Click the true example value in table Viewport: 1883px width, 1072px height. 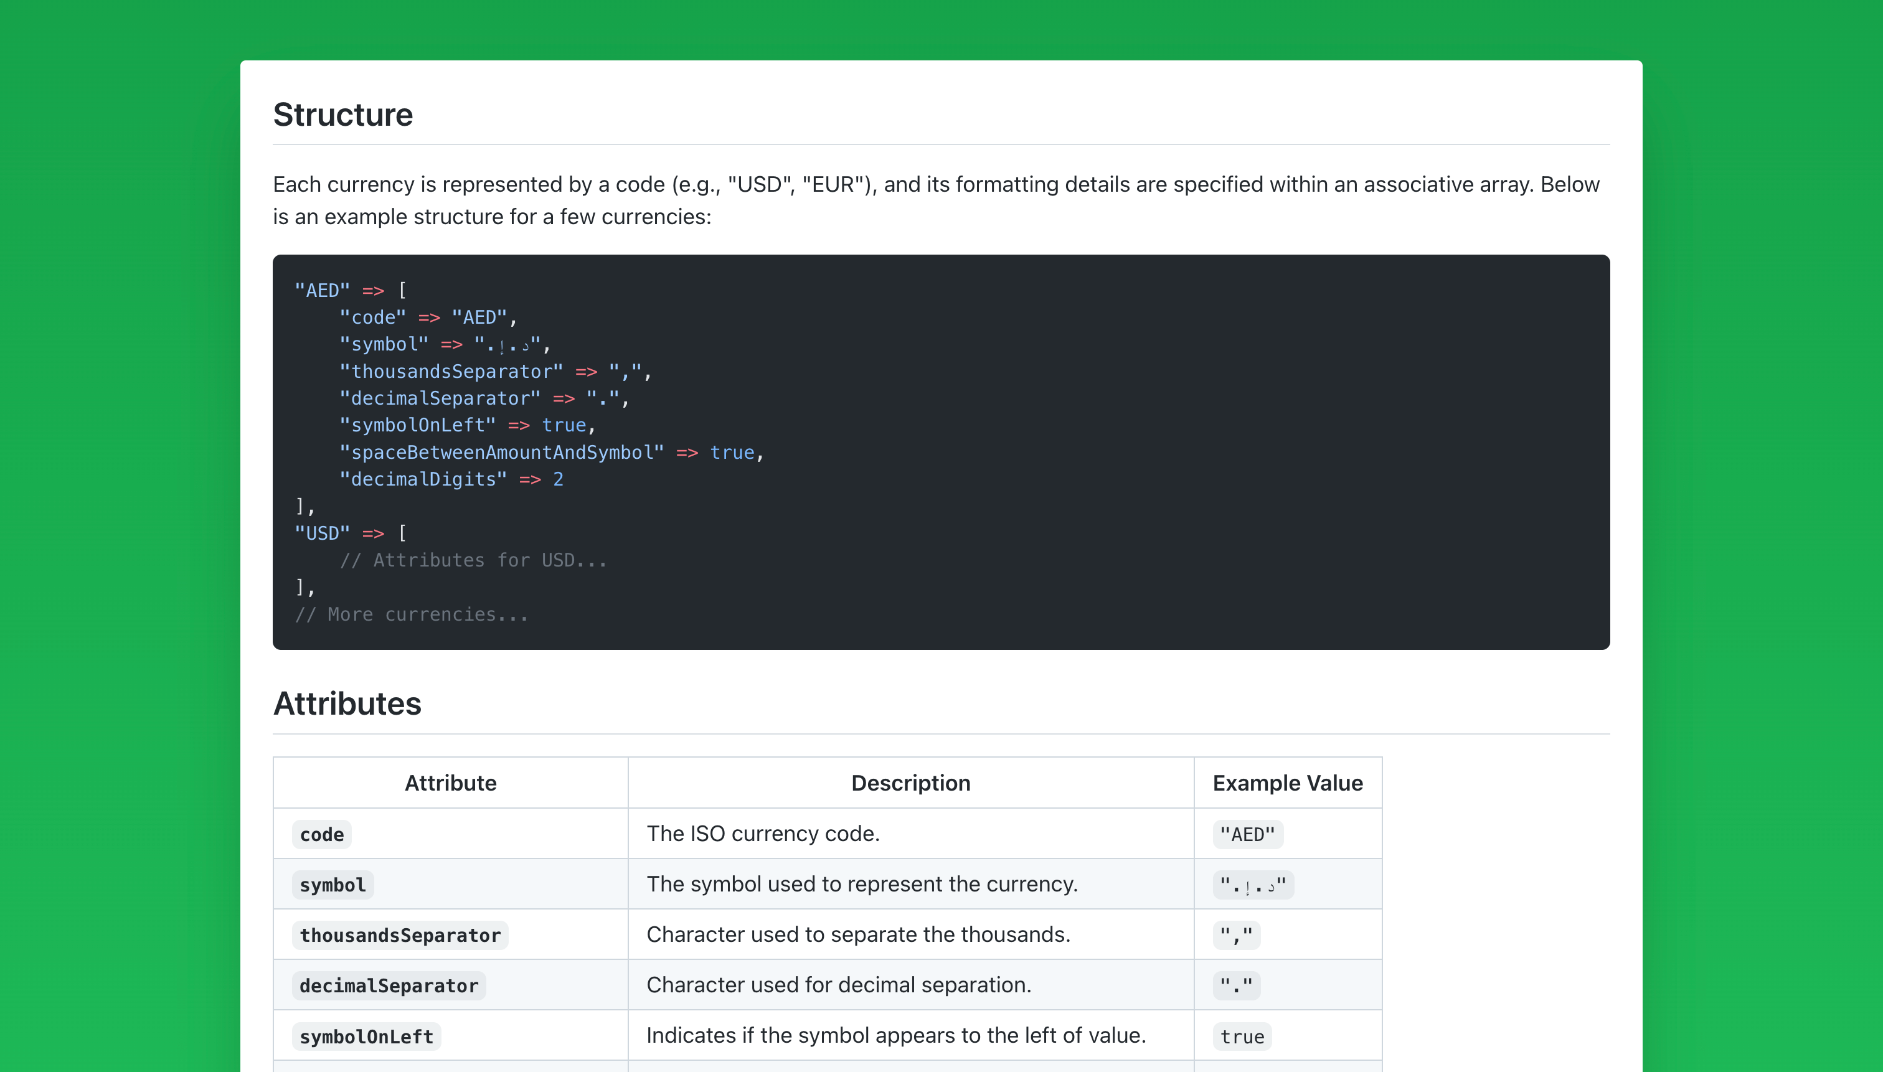[x=1242, y=1037]
